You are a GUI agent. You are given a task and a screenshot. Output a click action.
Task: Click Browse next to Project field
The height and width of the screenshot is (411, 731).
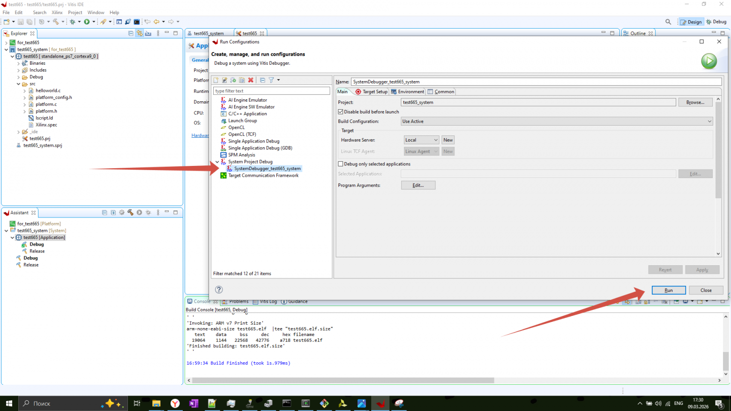[x=695, y=102]
